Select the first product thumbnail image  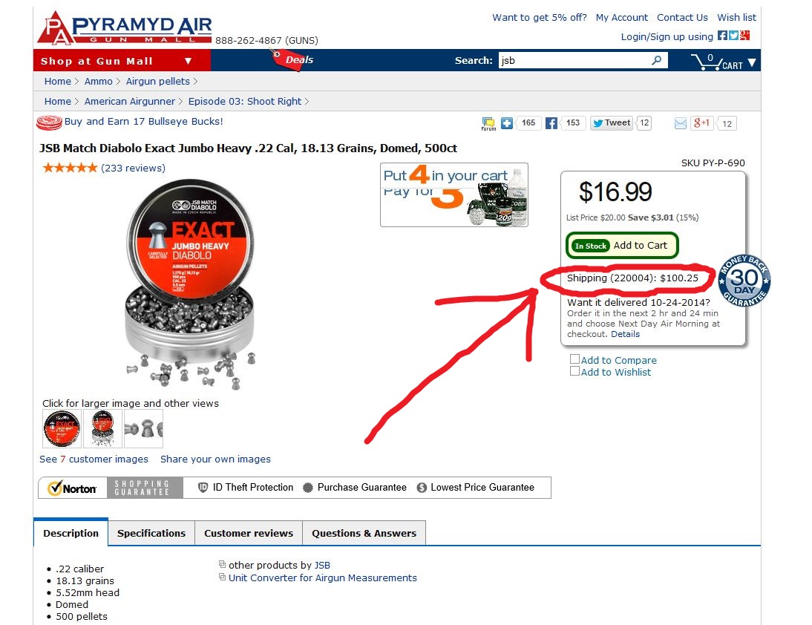pos(62,429)
